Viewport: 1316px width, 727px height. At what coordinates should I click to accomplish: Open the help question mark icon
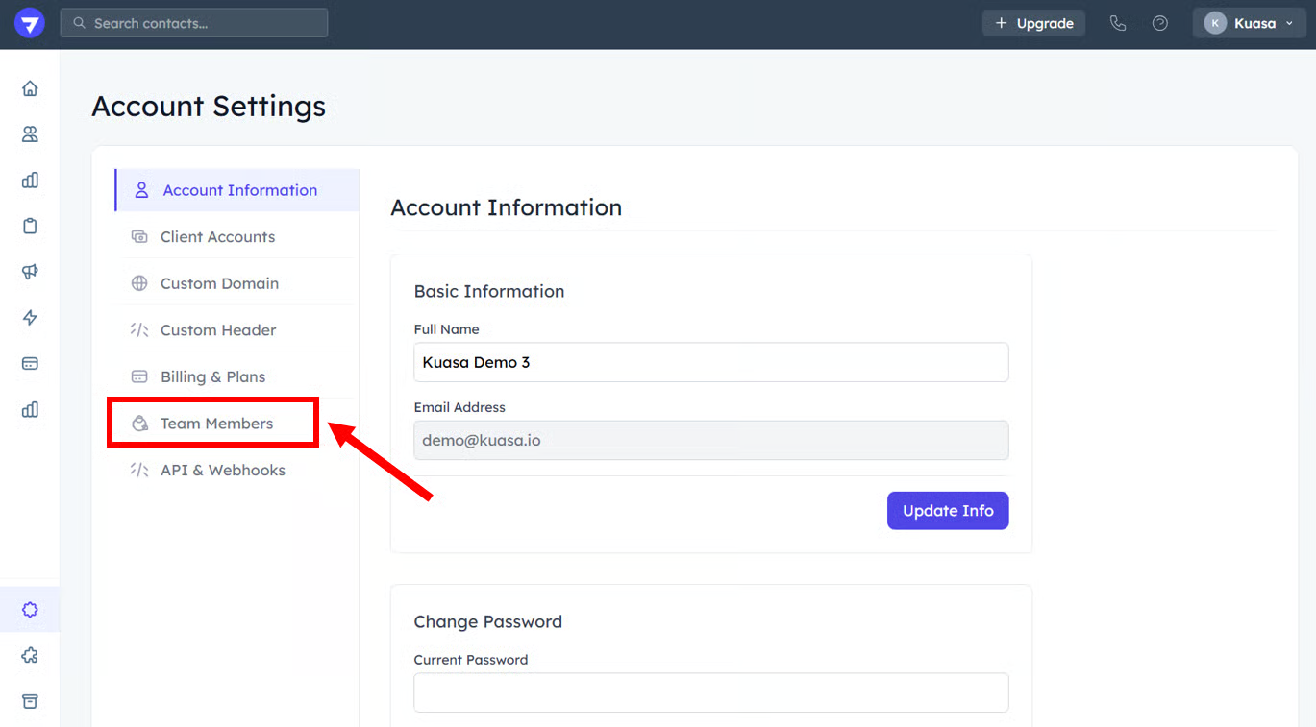click(1160, 23)
